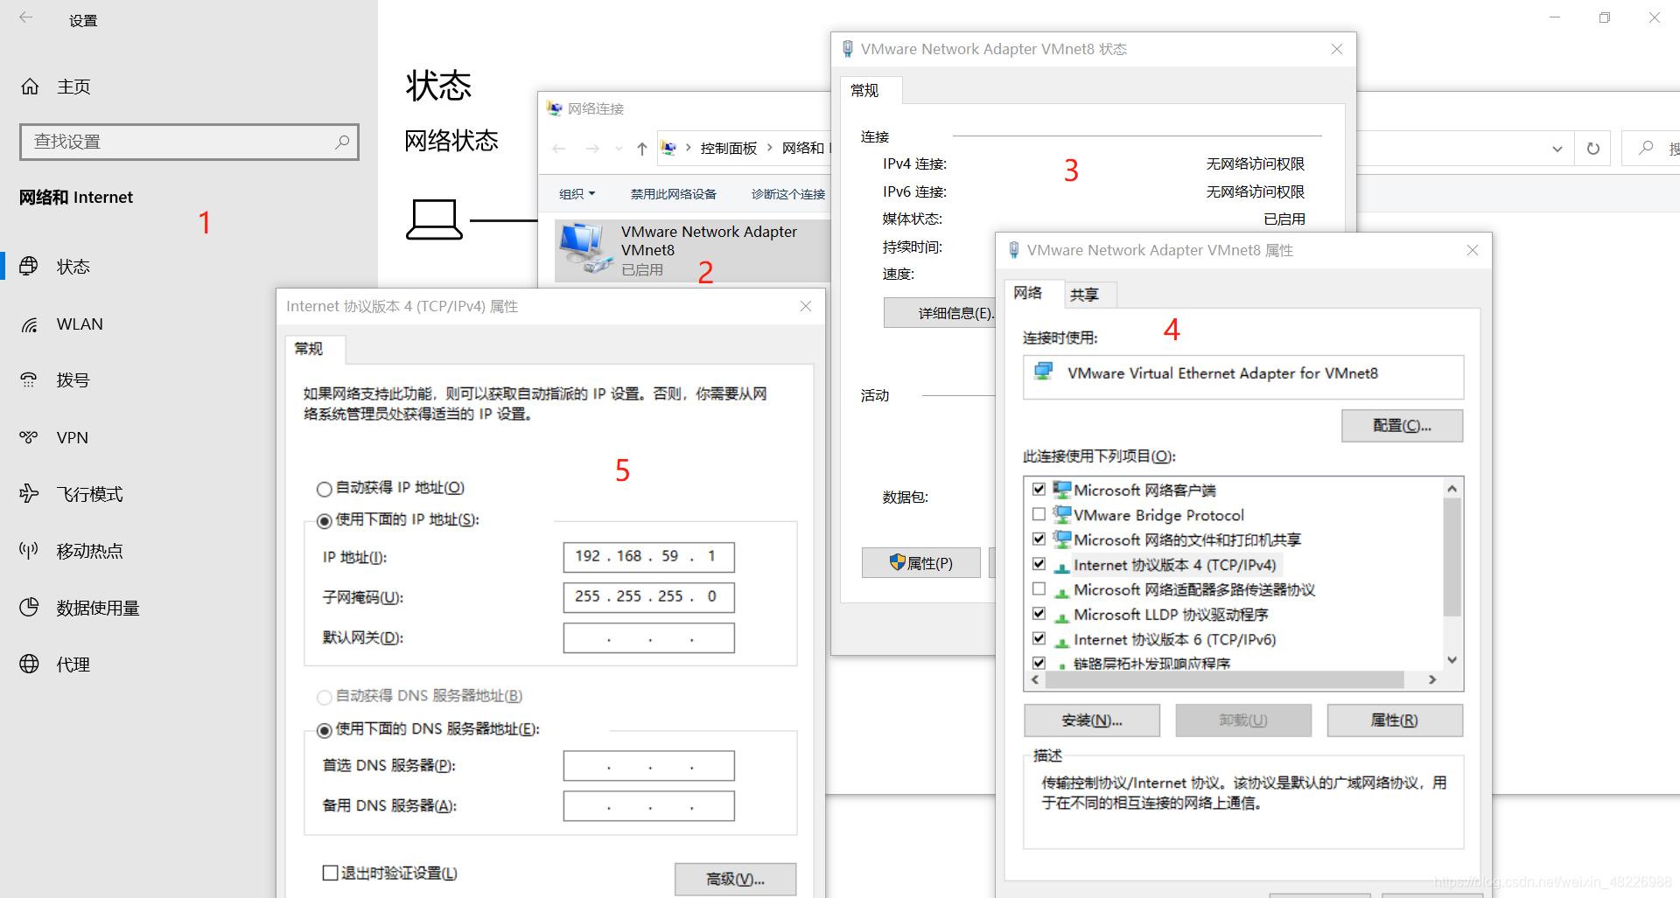Toggle Microsoft LLDP 协议驱动程序 checkbox
This screenshot has width=1680, height=898.
coord(1039,614)
